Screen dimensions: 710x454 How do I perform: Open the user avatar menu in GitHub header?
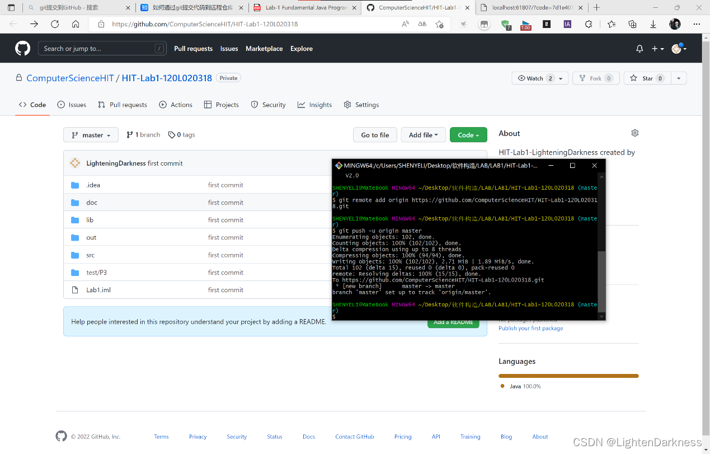pyautogui.click(x=679, y=49)
